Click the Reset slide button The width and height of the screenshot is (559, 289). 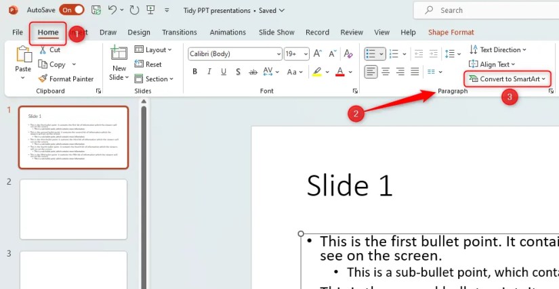tap(148, 64)
